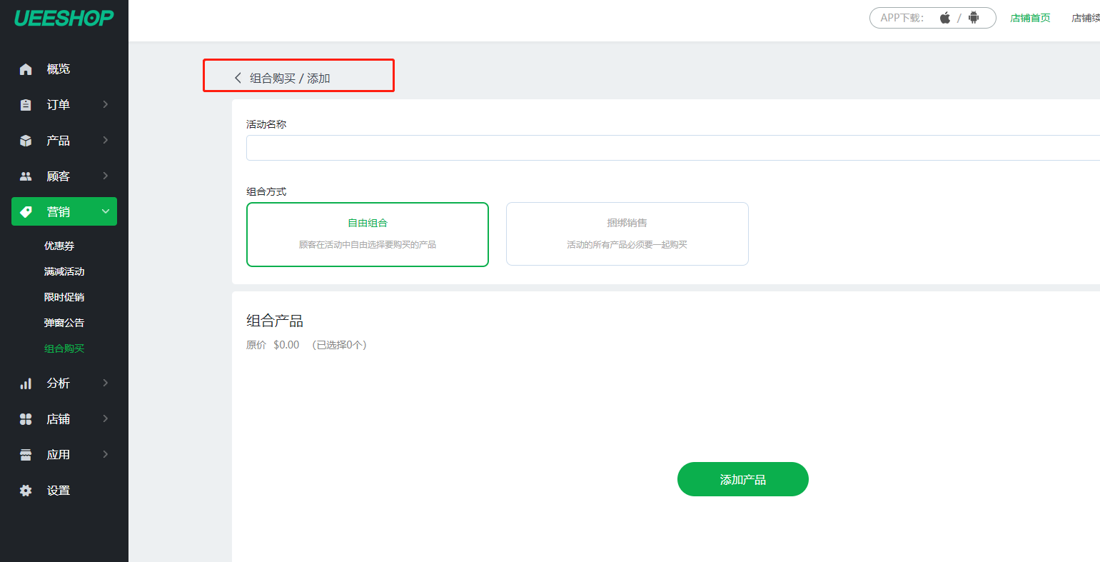
Task: Expand the 店铺 menu arrow
Action: click(106, 419)
